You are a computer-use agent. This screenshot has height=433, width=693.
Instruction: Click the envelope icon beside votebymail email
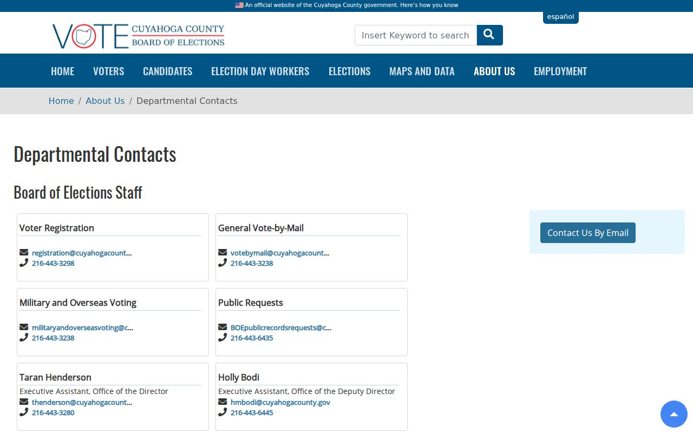pyautogui.click(x=223, y=253)
